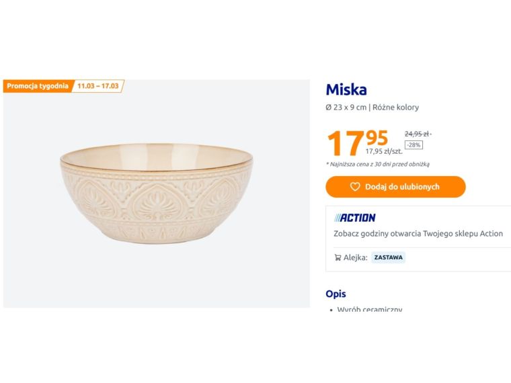Click the 17,95 zł/szt. unit price
This screenshot has width=511, height=383.
[384, 151]
